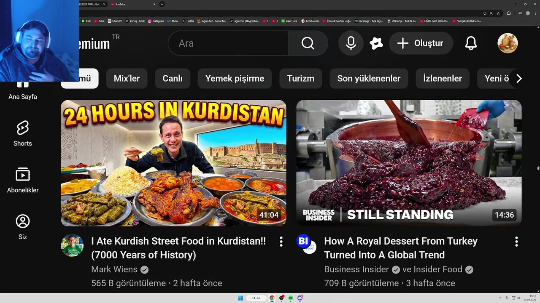Open the 24 Hours in Kurdistan thumbnail
540x303 pixels.
173,163
